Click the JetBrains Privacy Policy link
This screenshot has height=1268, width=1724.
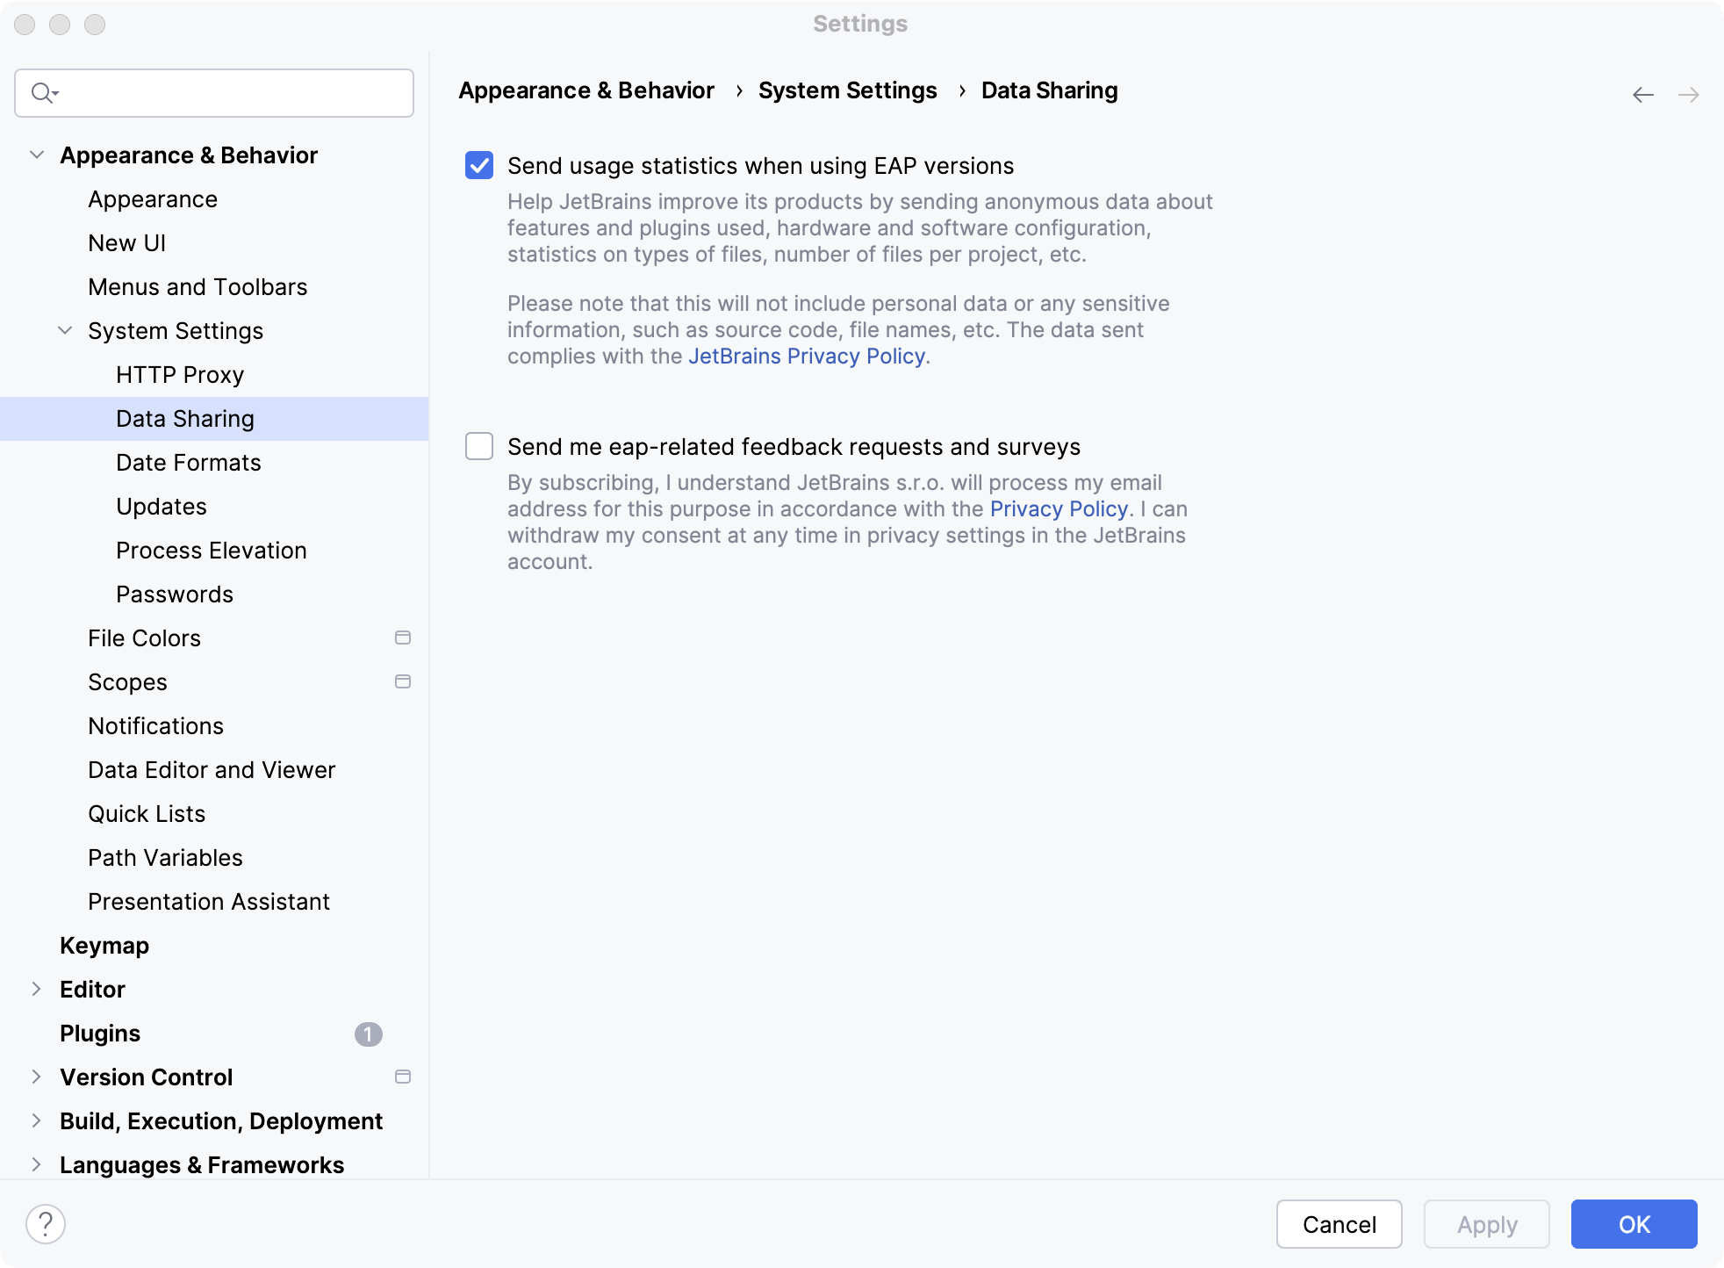tap(806, 355)
